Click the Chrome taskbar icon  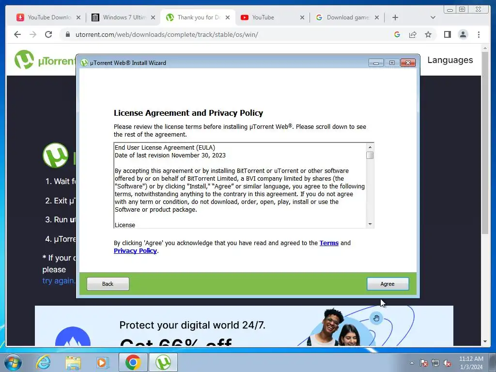[133, 362]
